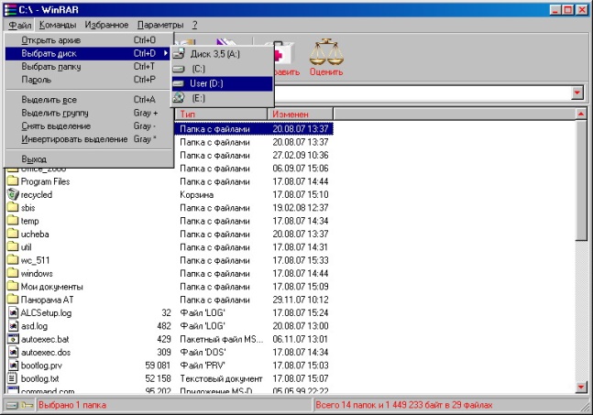Select the autoexec.dos file
This screenshot has height=415, width=593.
pyautogui.click(x=46, y=353)
